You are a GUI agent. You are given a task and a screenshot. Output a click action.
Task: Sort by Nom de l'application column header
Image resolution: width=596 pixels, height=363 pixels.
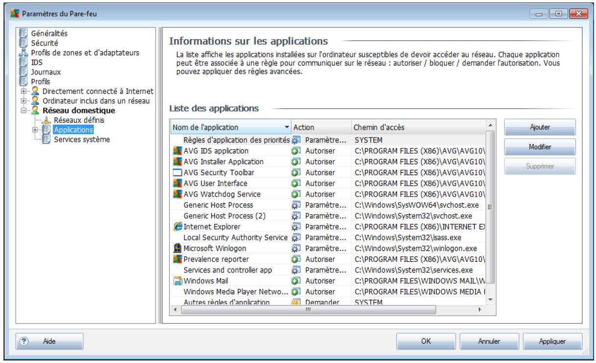230,127
